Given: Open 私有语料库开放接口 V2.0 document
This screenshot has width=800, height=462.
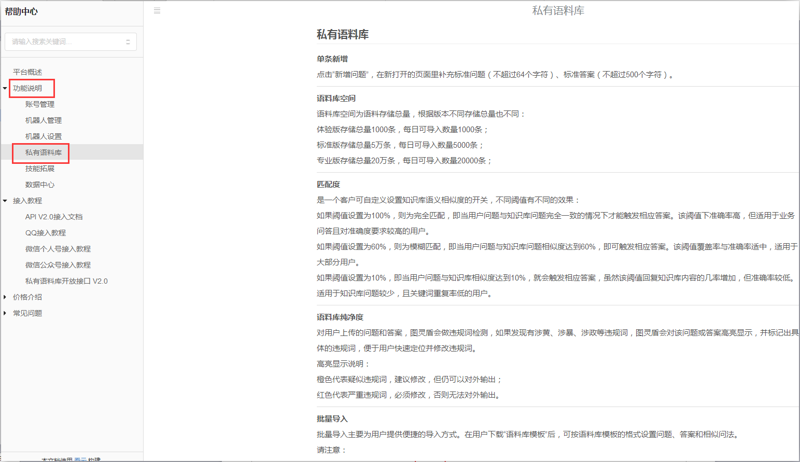Looking at the screenshot, I should click(x=66, y=281).
